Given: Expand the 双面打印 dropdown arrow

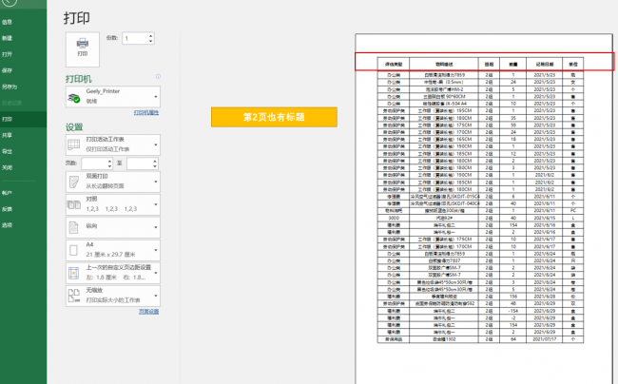Looking at the screenshot, I should [x=156, y=182].
